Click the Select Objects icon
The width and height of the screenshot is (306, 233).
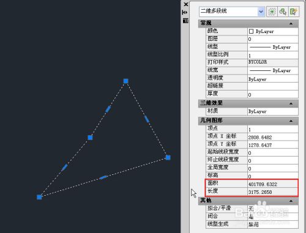[283, 12]
